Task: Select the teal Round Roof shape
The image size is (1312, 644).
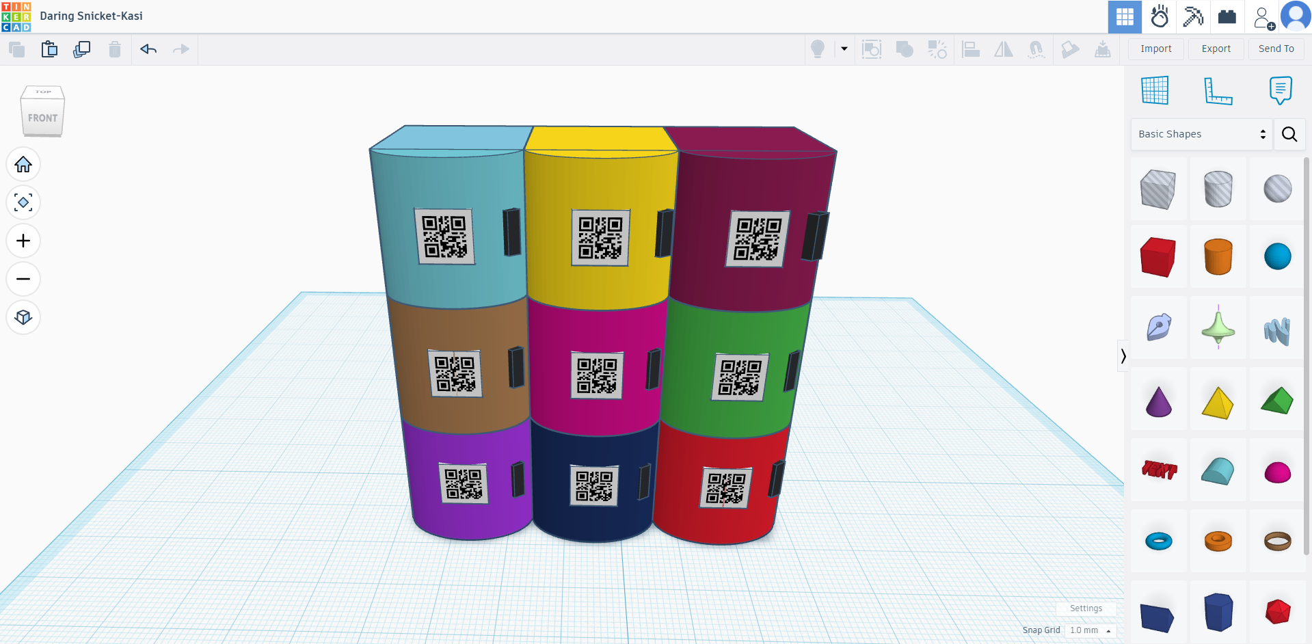Action: click(x=1218, y=470)
